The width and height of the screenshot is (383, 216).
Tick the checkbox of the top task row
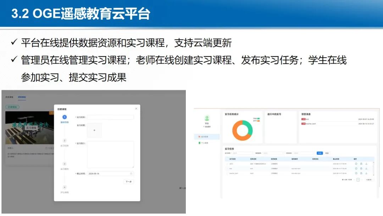tap(227, 164)
